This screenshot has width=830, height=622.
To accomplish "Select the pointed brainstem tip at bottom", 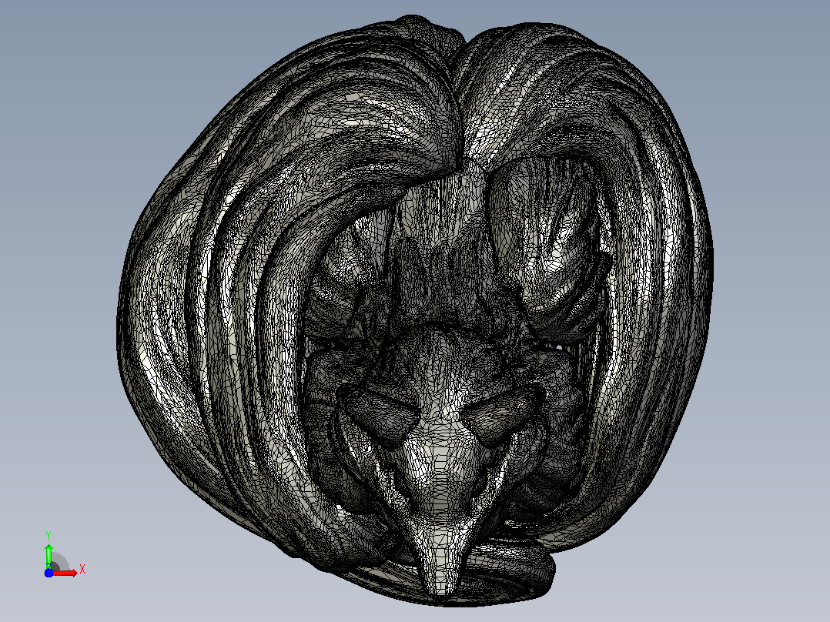I will pos(440,574).
